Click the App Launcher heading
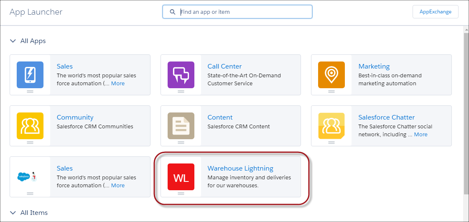469x222 pixels. click(36, 12)
